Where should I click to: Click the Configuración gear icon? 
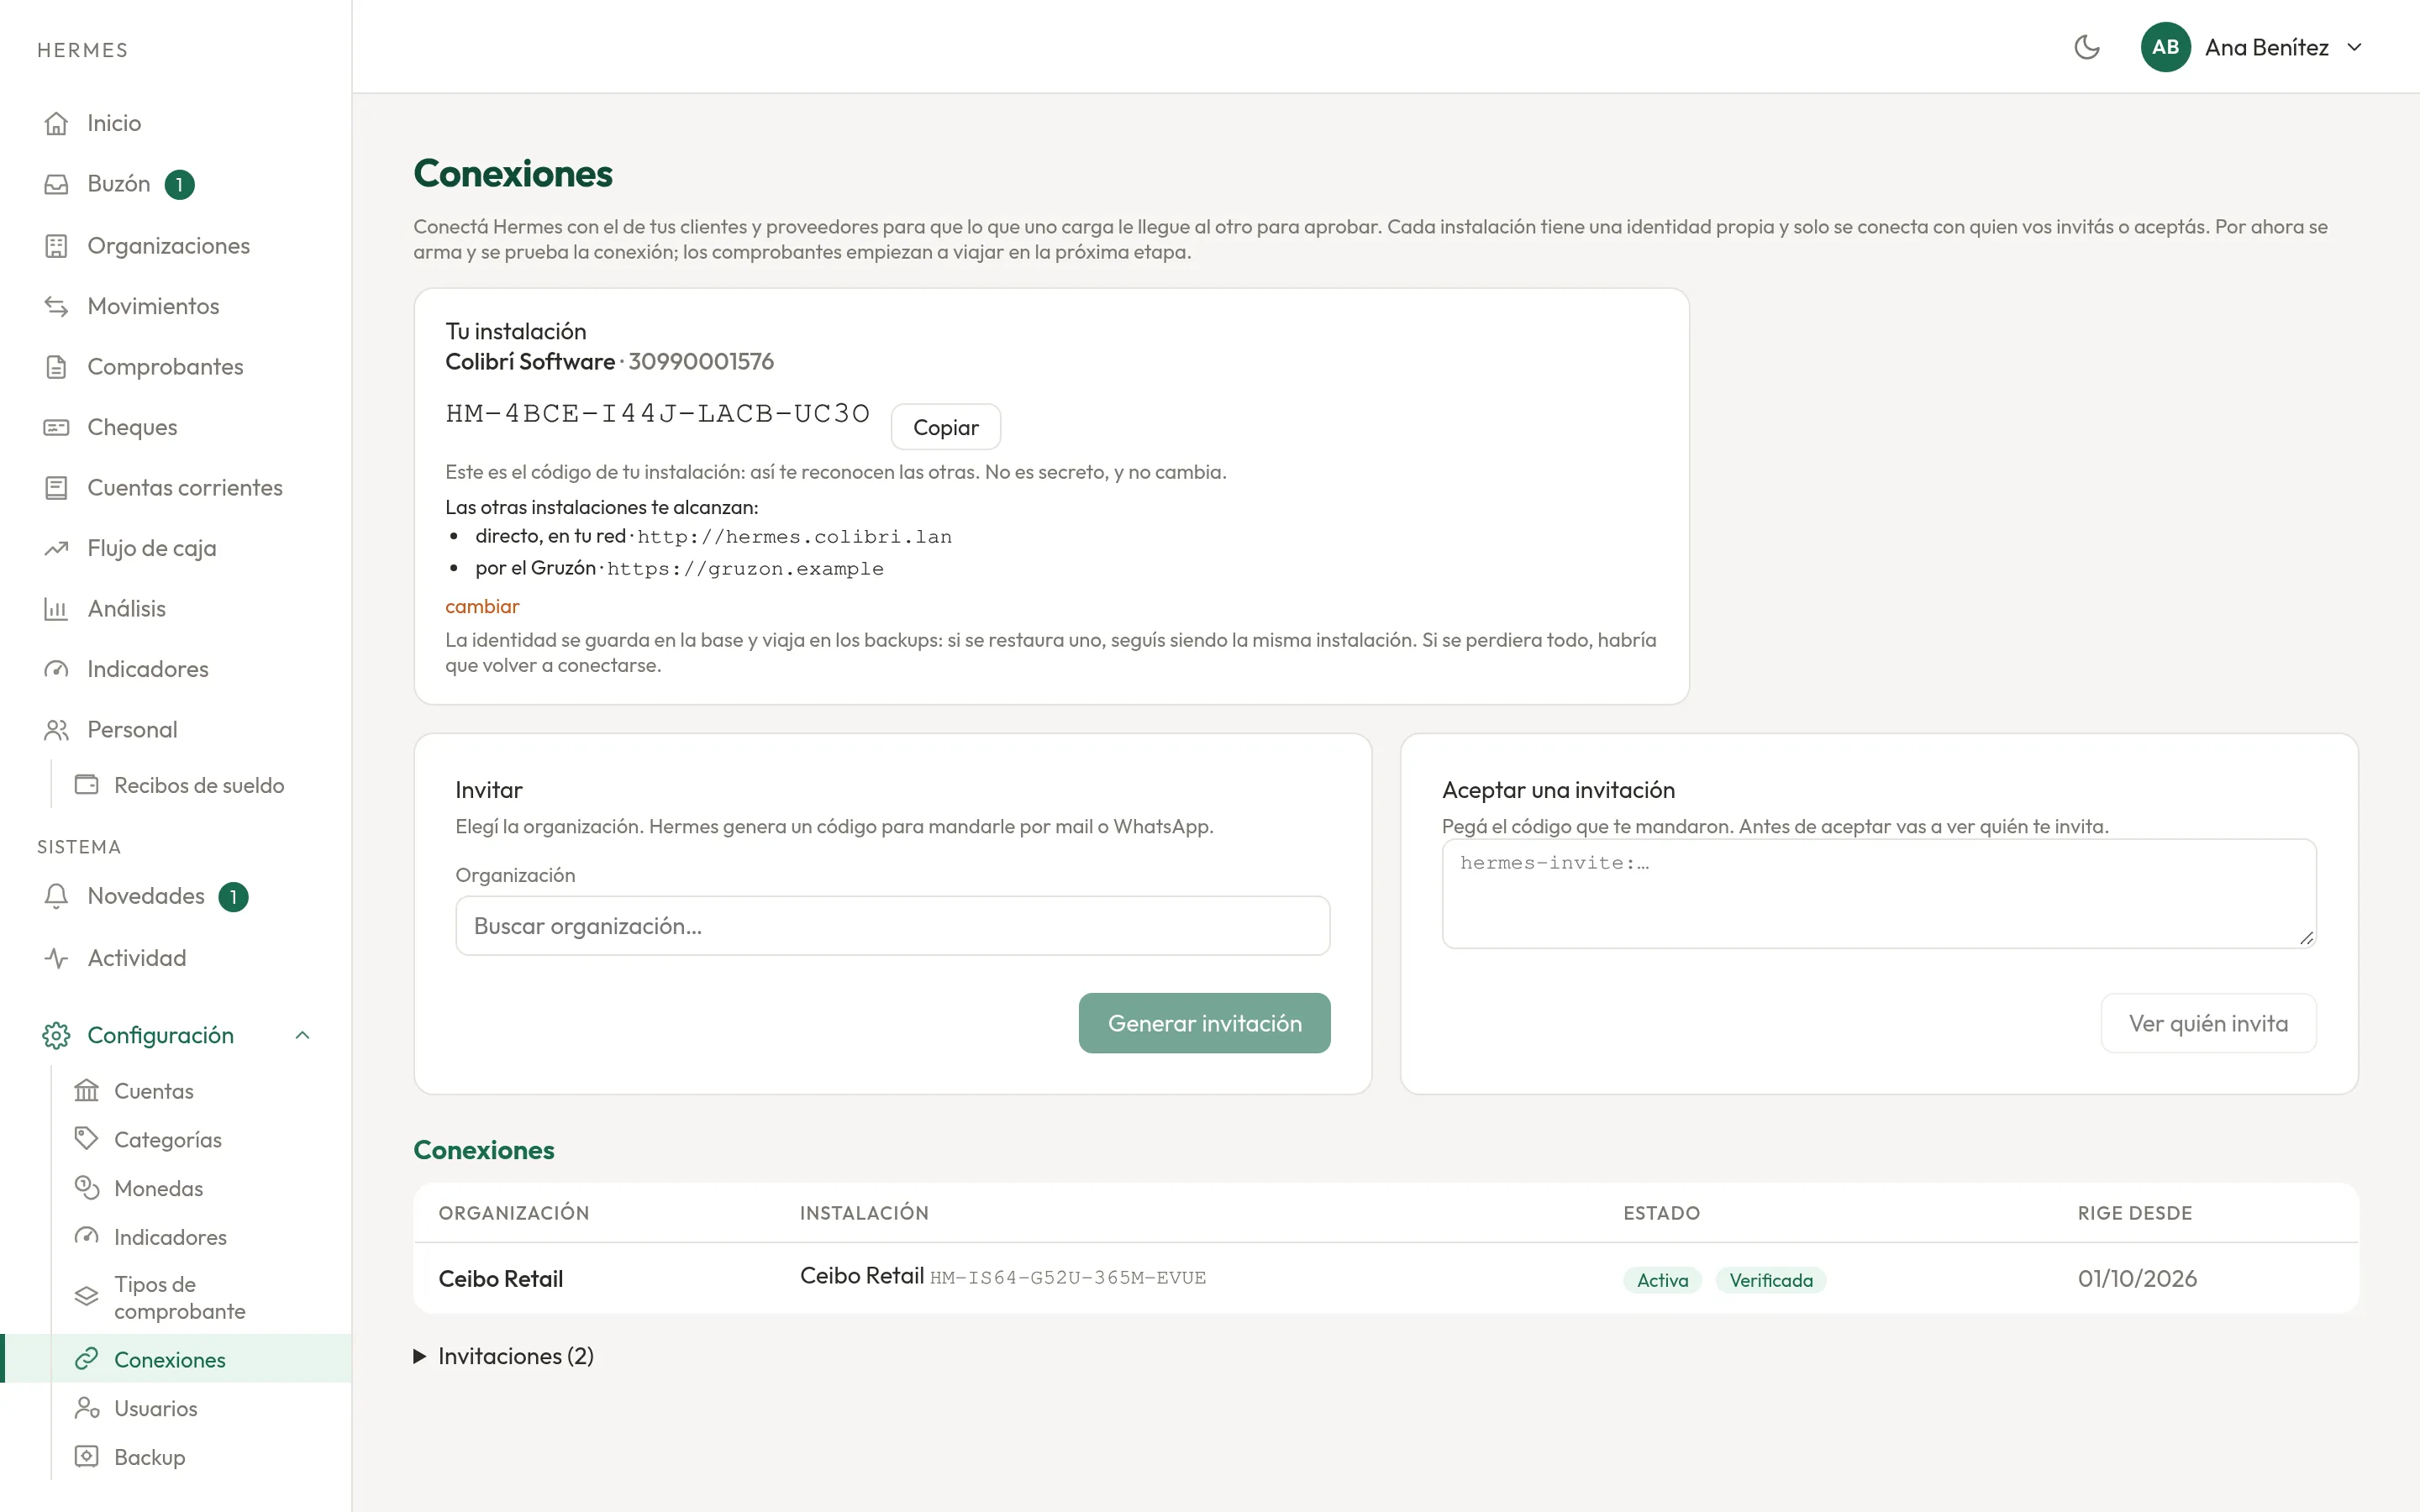[x=56, y=1035]
